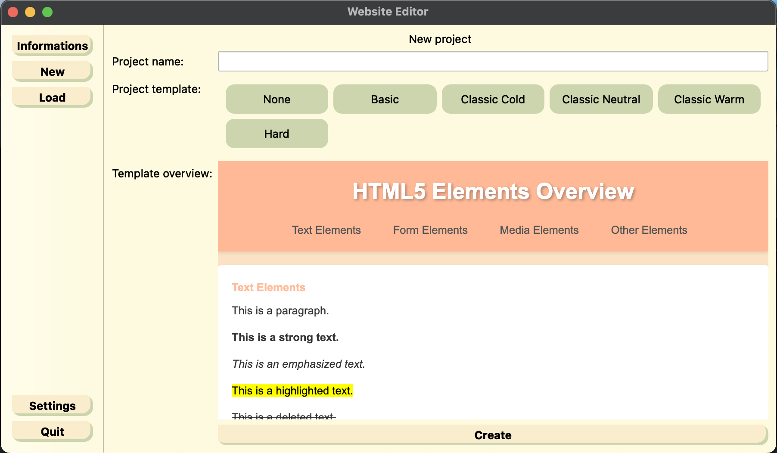This screenshot has height=453, width=777.
Task: Click the HTML5 Elements Overview heading
Action: click(493, 191)
